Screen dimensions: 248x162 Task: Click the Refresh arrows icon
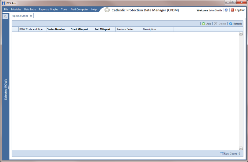coord(231,24)
